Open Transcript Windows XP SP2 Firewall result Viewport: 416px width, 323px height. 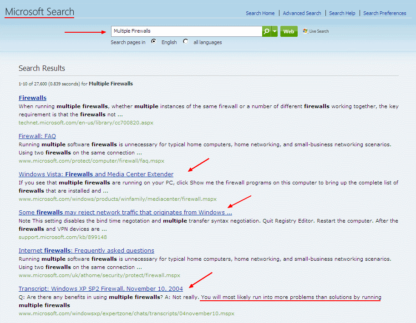[101, 288]
